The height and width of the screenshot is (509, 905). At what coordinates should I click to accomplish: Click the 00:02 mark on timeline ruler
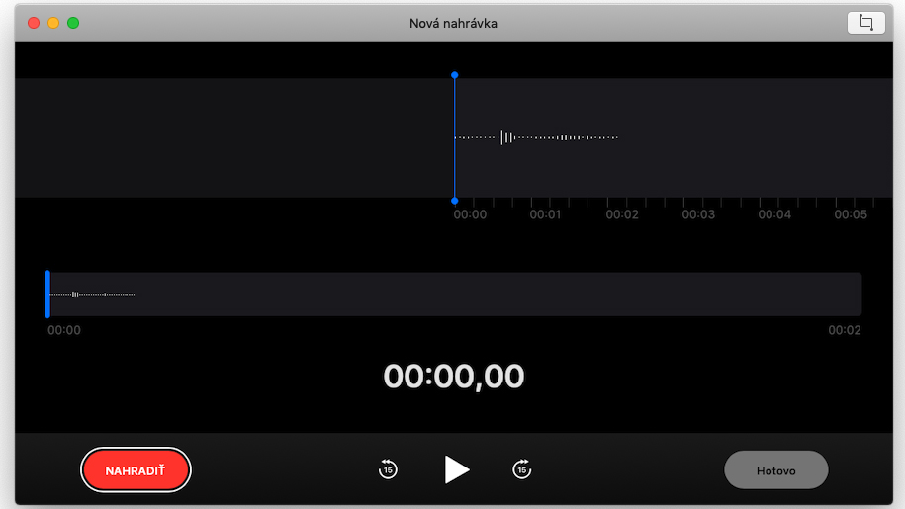[x=622, y=214]
